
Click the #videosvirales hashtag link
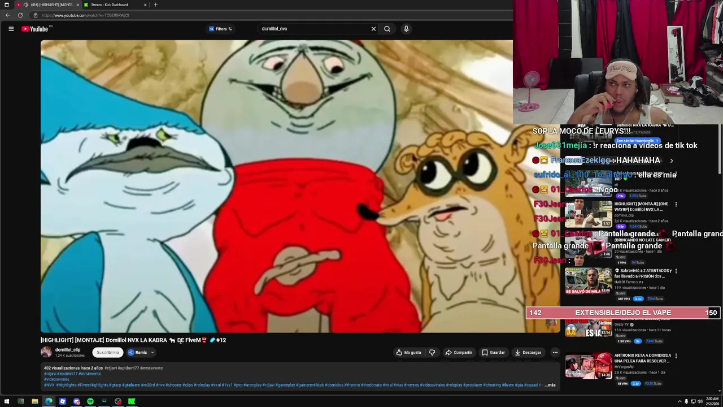pos(56,379)
